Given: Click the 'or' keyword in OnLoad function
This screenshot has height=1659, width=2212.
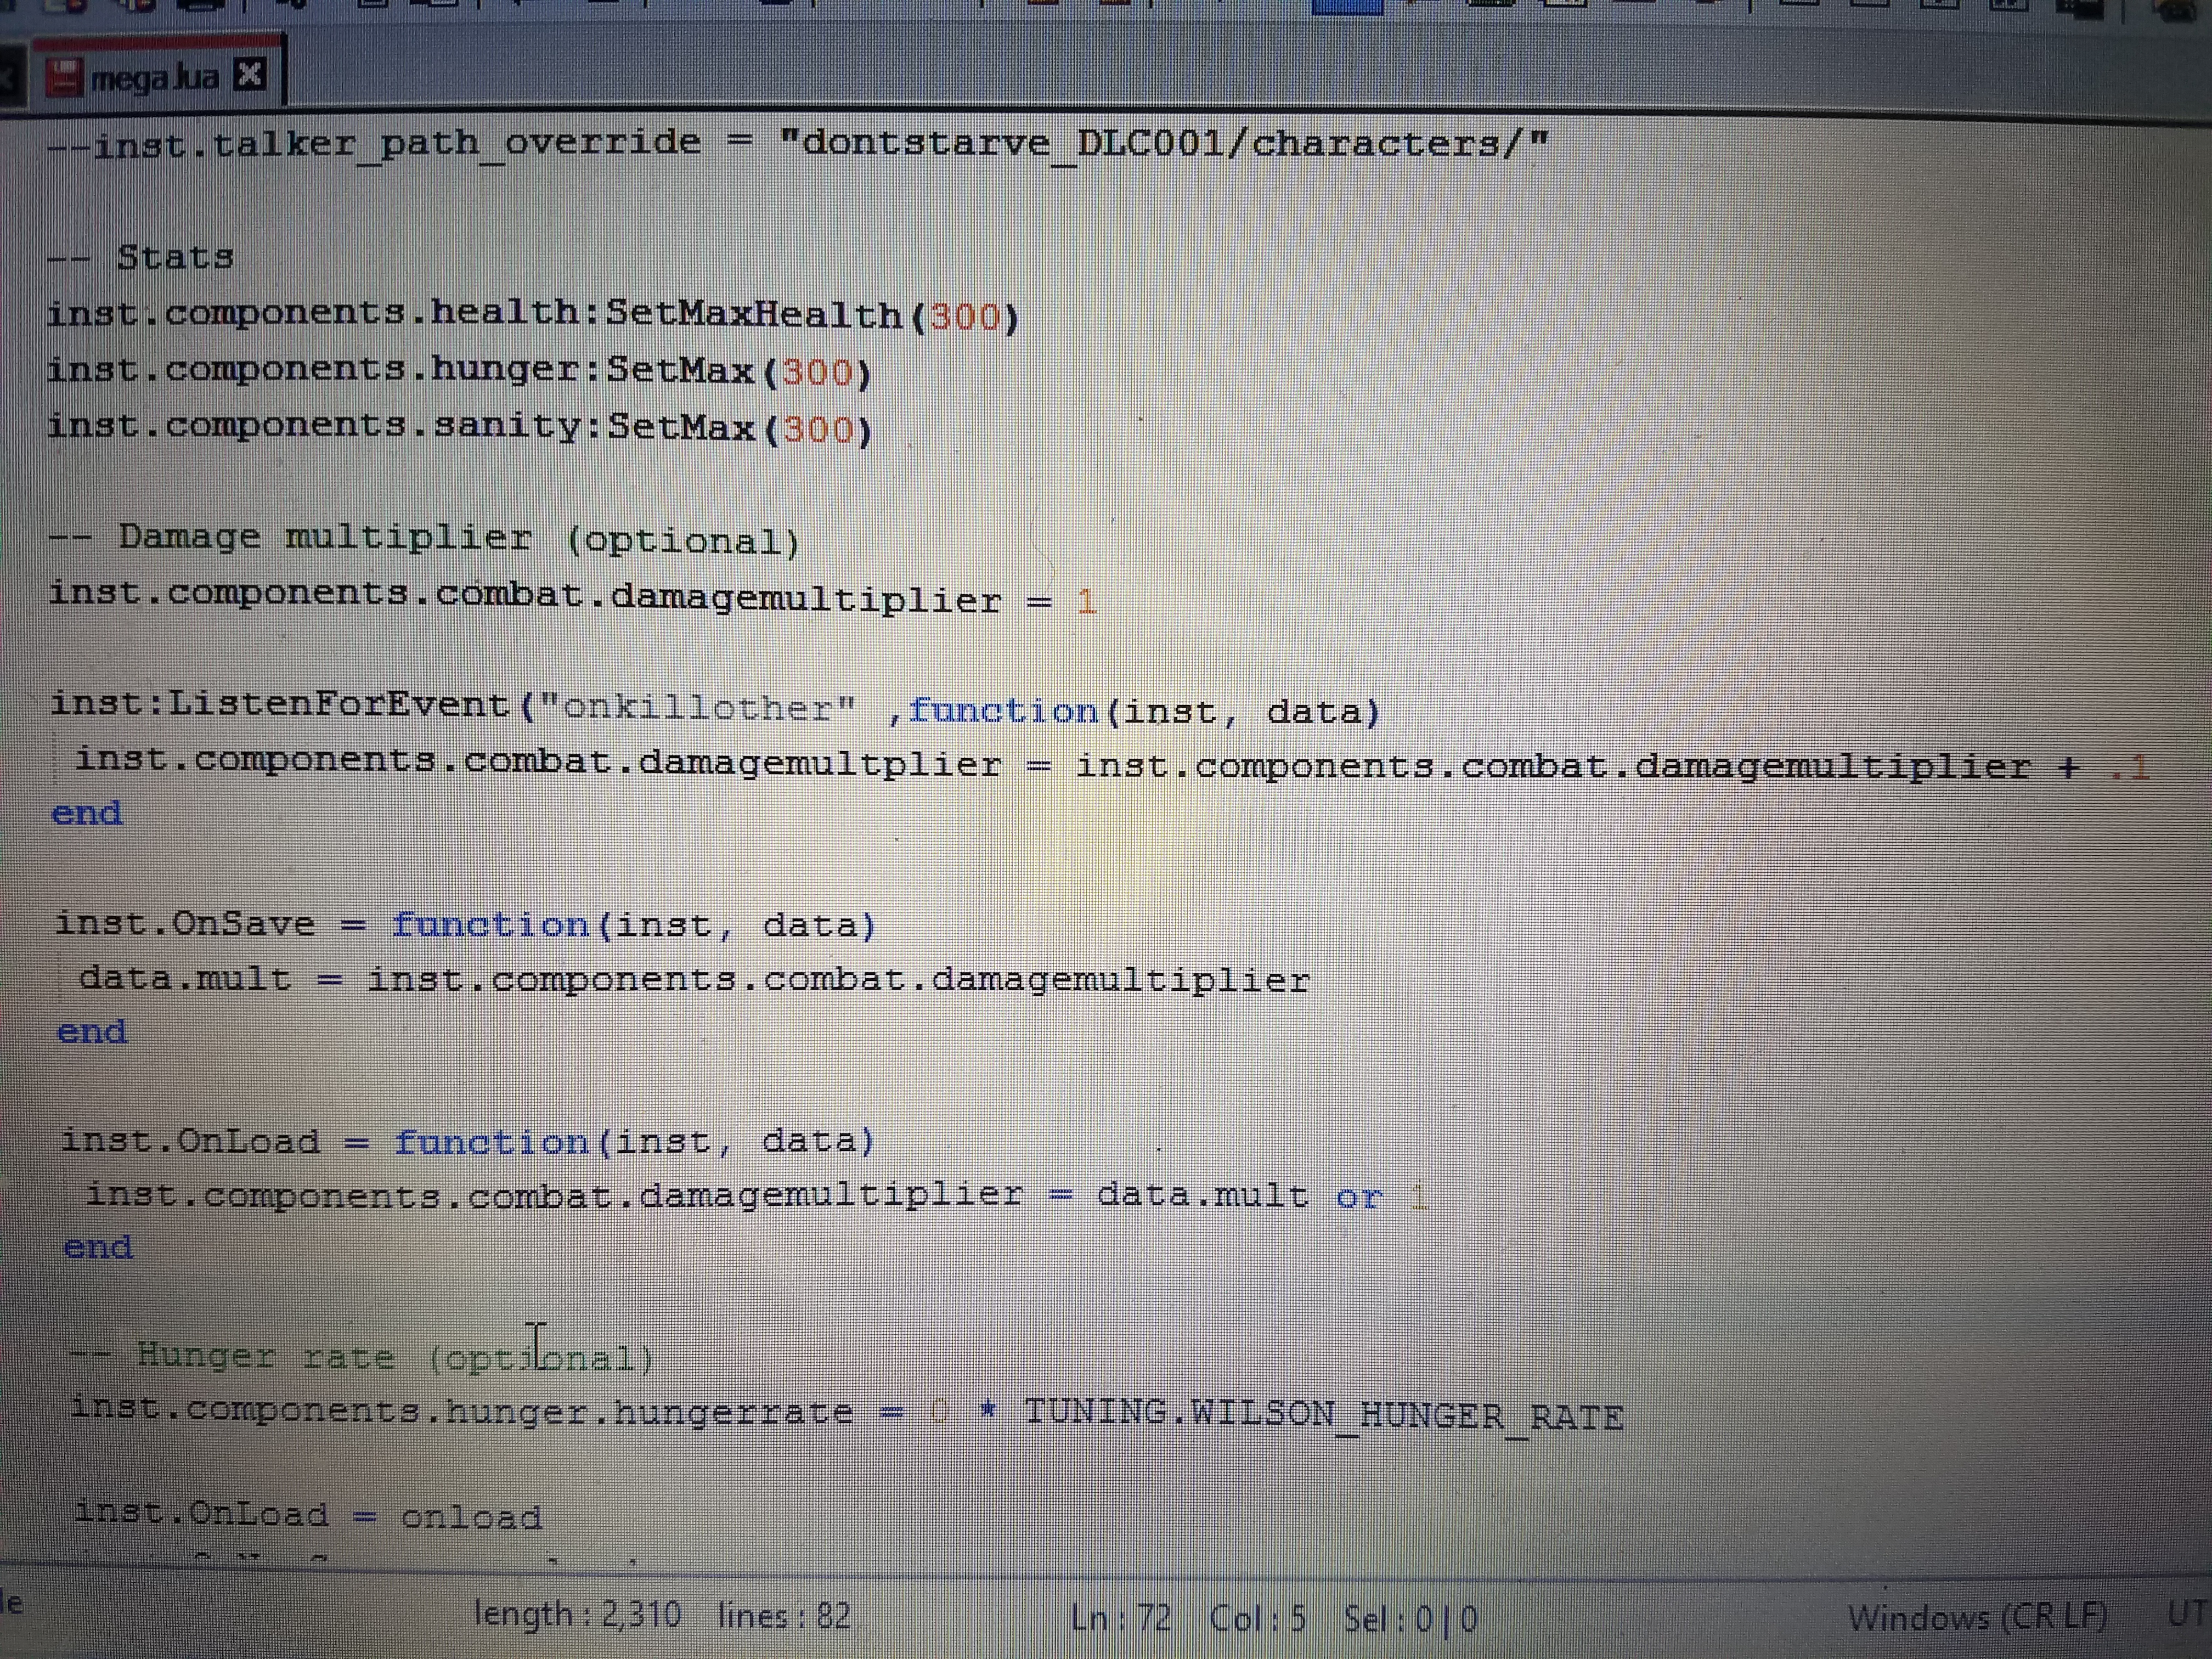Looking at the screenshot, I should [1358, 1196].
